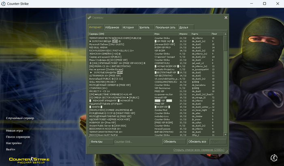Minimize the Counter-Strike window

(x=252, y=3)
